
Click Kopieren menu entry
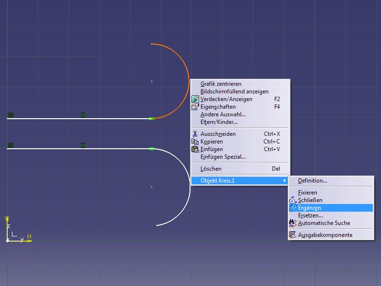pos(241,142)
